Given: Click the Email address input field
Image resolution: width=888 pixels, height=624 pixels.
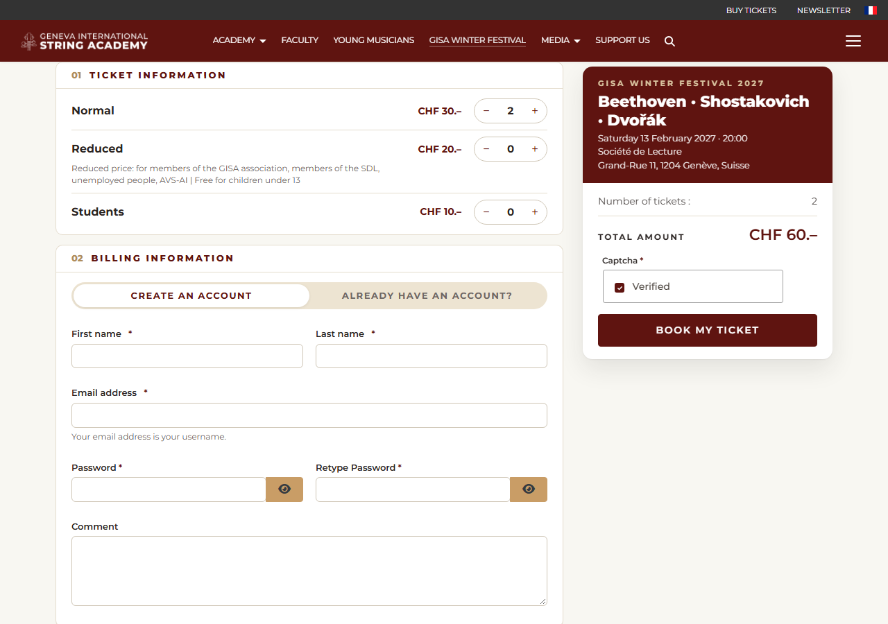Looking at the screenshot, I should (x=309, y=415).
